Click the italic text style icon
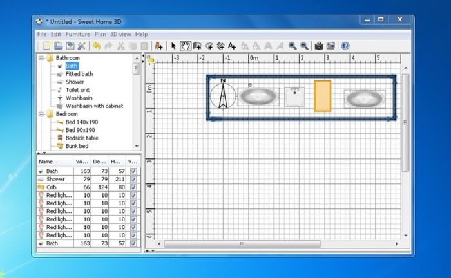451x278 pixels. pos(280,46)
